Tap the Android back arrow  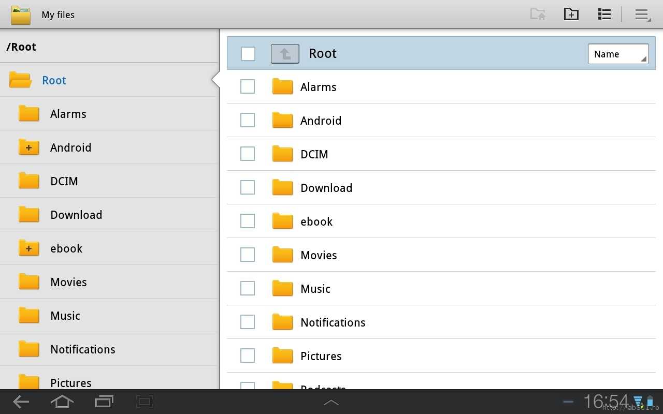click(x=21, y=402)
